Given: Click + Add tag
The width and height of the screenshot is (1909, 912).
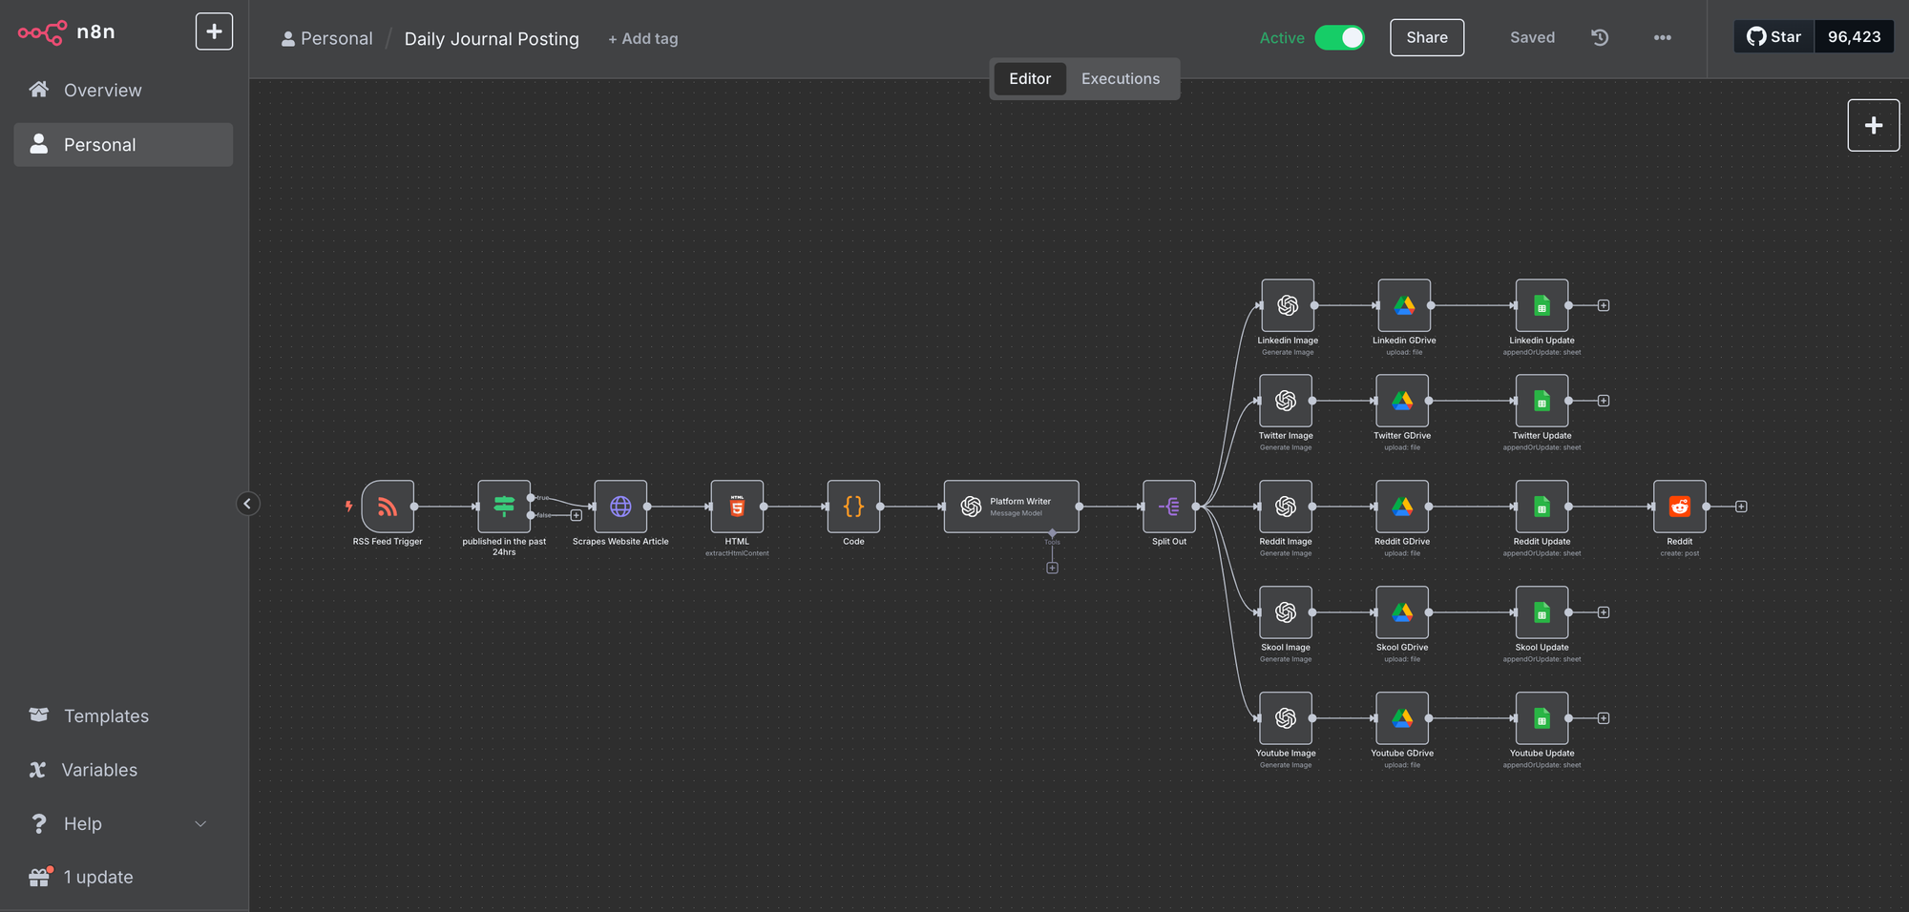Looking at the screenshot, I should pos(643,38).
